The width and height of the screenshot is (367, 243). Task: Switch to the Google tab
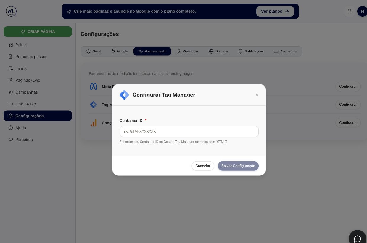120,51
